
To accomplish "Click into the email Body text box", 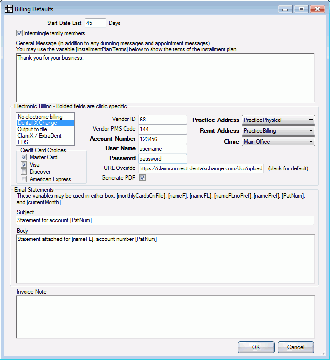I will (165, 259).
